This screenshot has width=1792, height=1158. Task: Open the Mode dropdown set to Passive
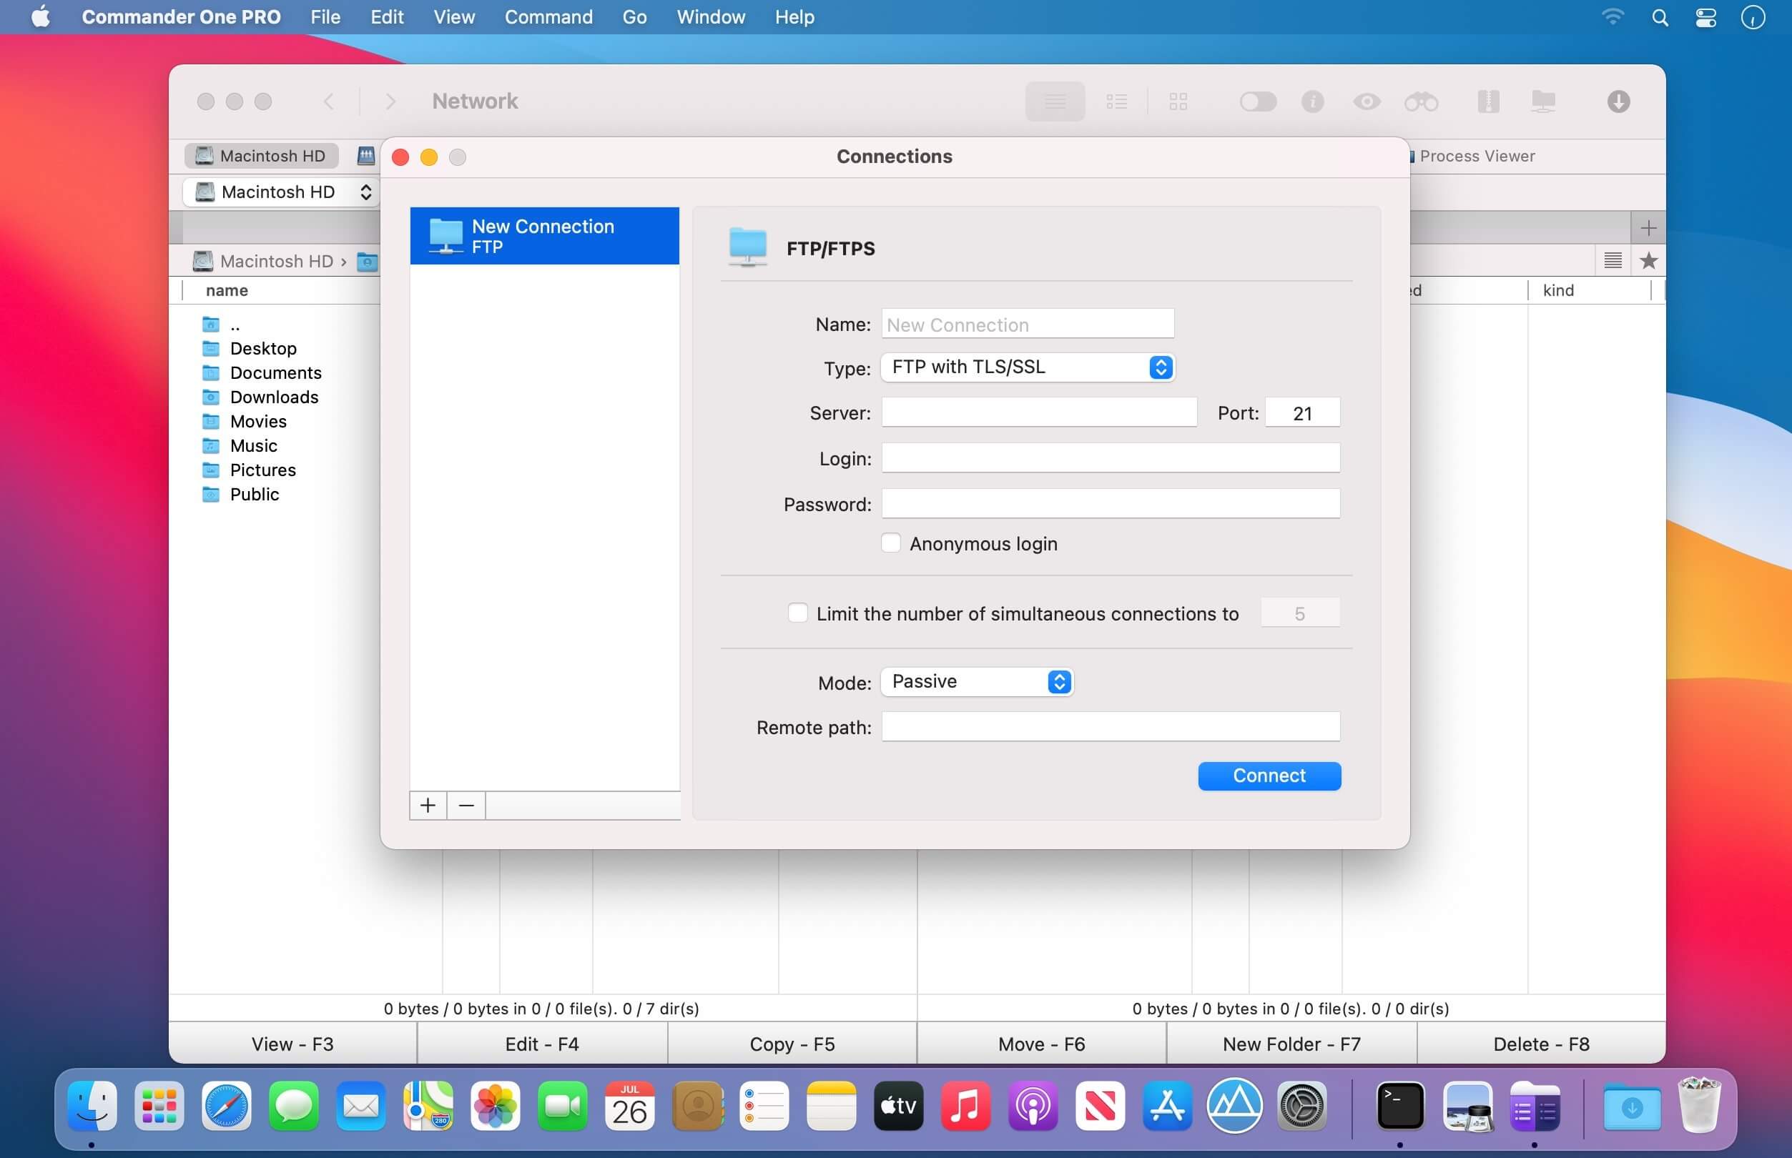click(976, 682)
